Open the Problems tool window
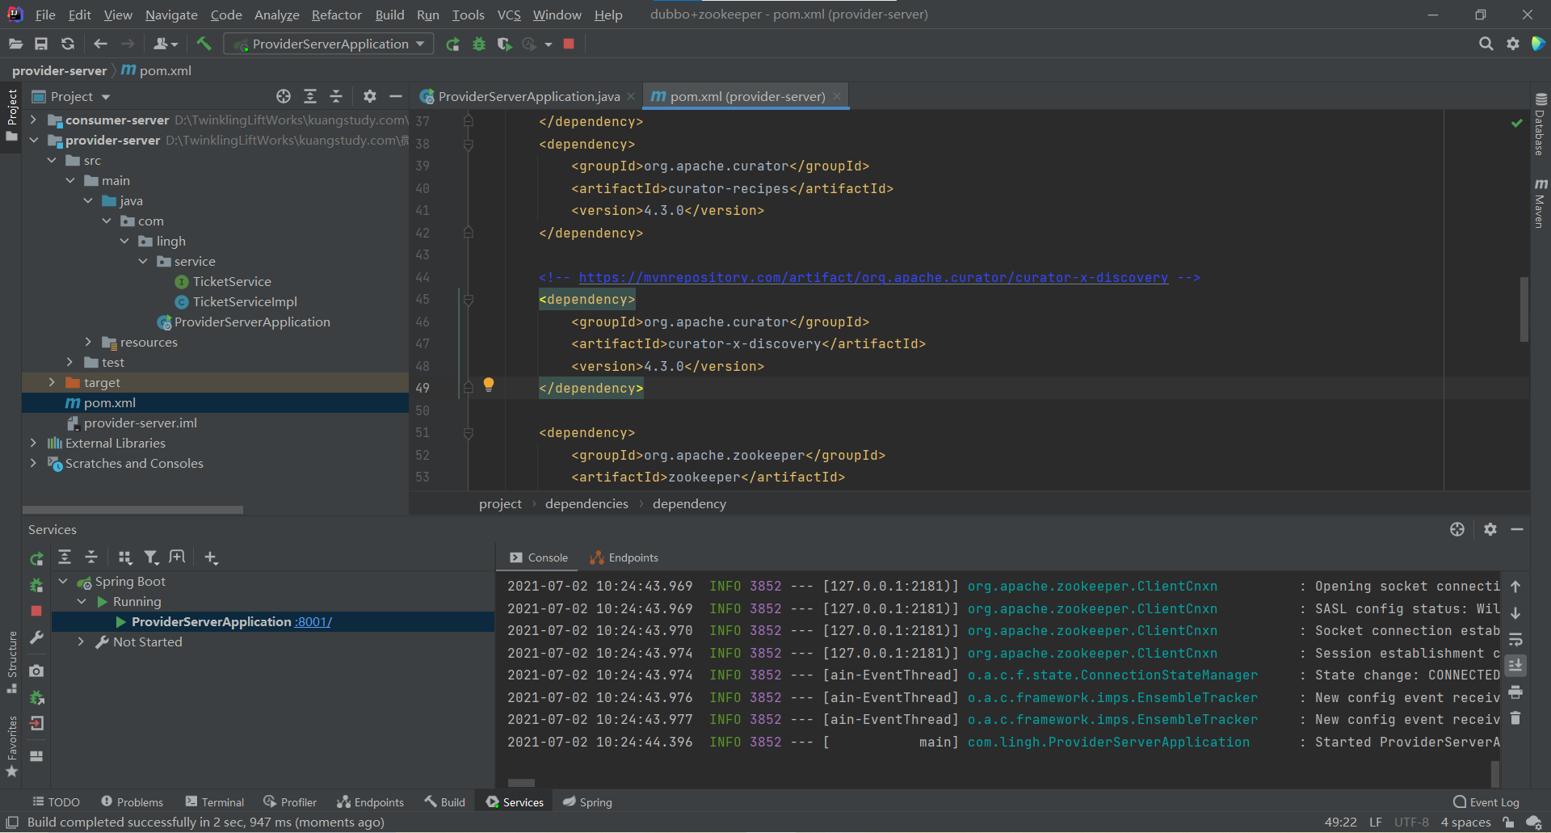 132,801
